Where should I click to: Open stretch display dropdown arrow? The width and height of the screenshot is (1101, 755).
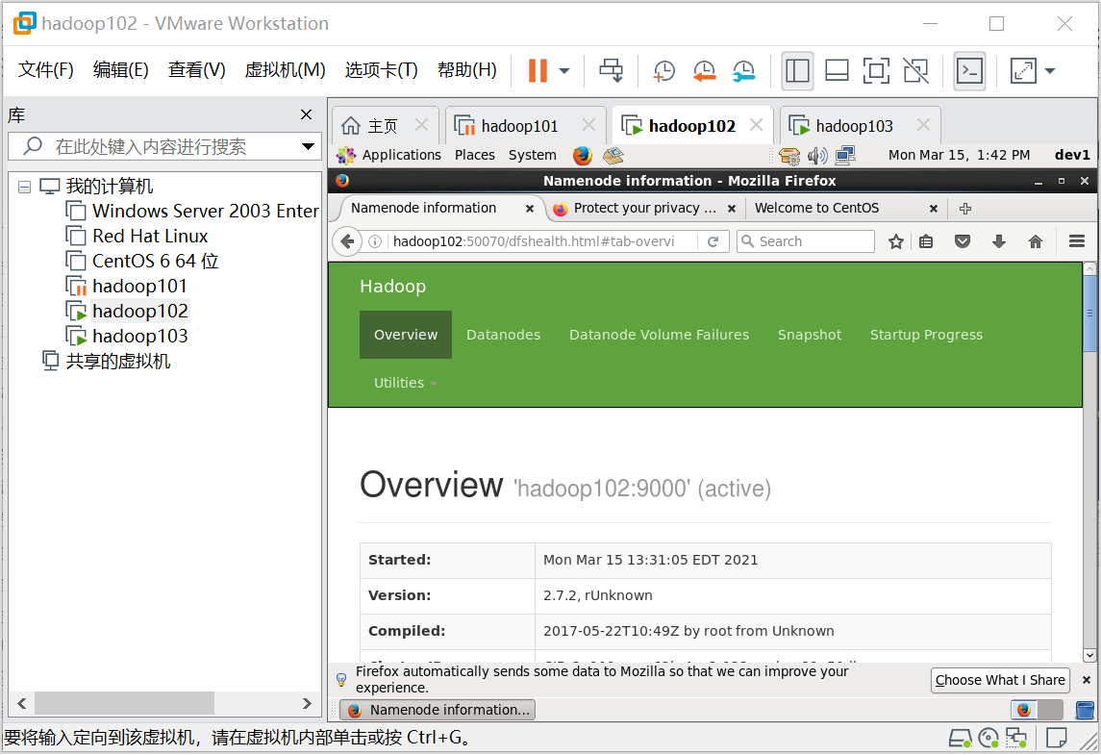[x=1050, y=71]
